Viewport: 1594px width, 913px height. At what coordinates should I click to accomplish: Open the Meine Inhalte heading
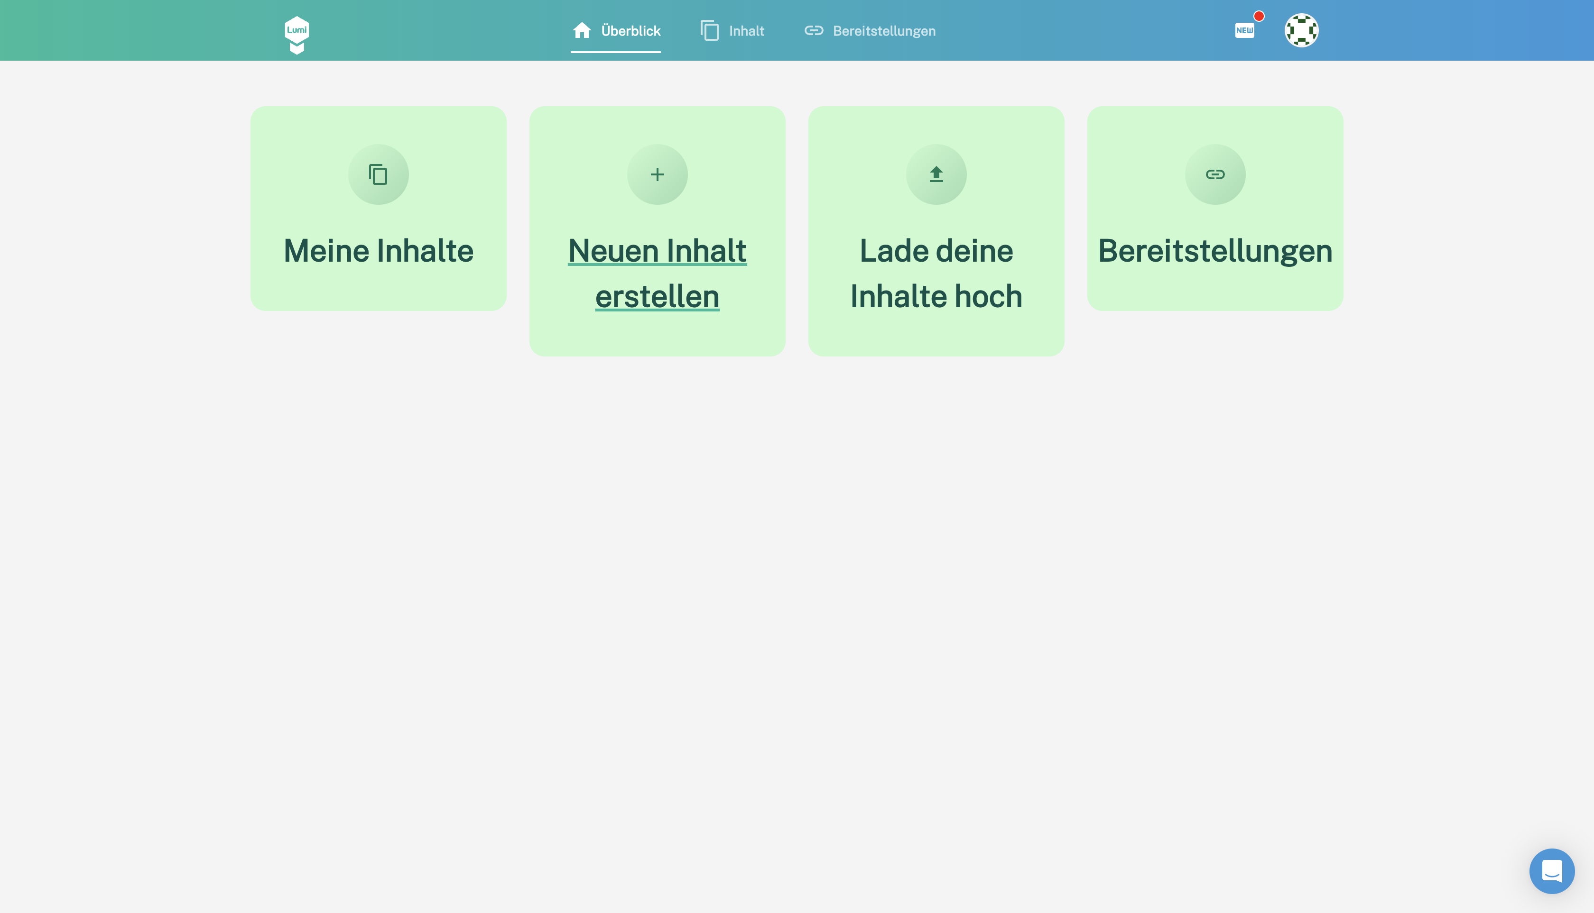pos(379,251)
